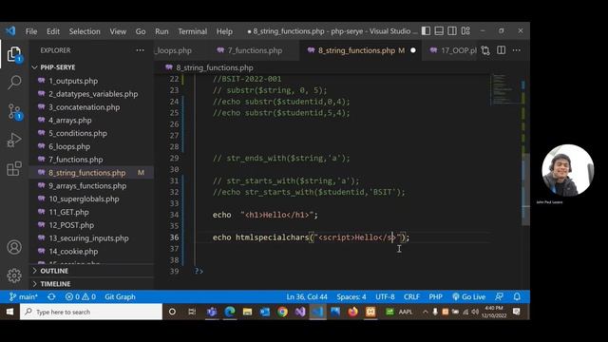Expand the TIMELINE section
The image size is (608, 342).
point(91,284)
